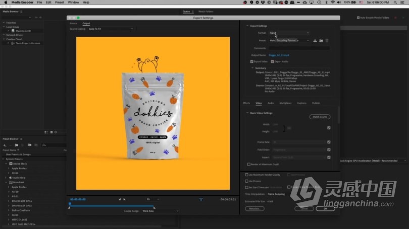The width and height of the screenshot is (409, 229).
Task: Enable Use Maximum Render Quality
Action: pyautogui.click(x=246, y=175)
